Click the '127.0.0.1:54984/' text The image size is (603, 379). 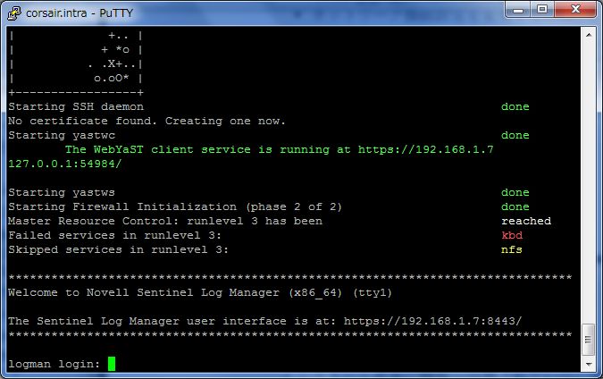pyautogui.click(x=65, y=164)
